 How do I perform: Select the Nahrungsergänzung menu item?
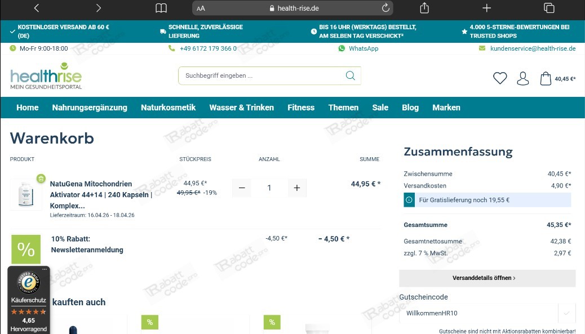click(x=89, y=107)
